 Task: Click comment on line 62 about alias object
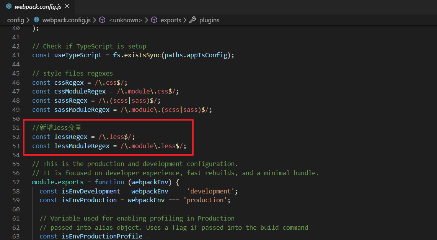point(174,227)
